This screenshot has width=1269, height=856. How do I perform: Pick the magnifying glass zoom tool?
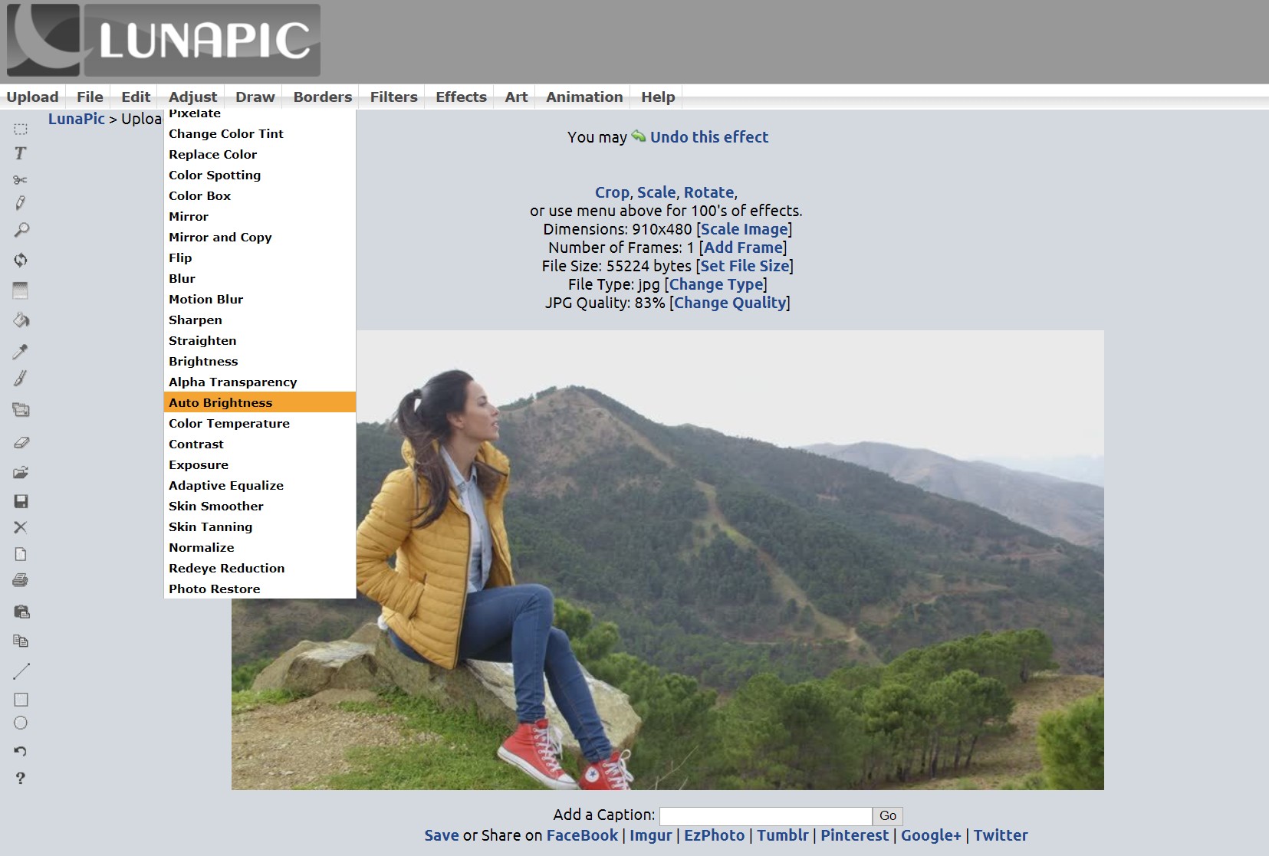(21, 230)
